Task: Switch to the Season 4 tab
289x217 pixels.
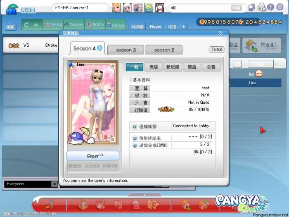Action: click(88, 48)
